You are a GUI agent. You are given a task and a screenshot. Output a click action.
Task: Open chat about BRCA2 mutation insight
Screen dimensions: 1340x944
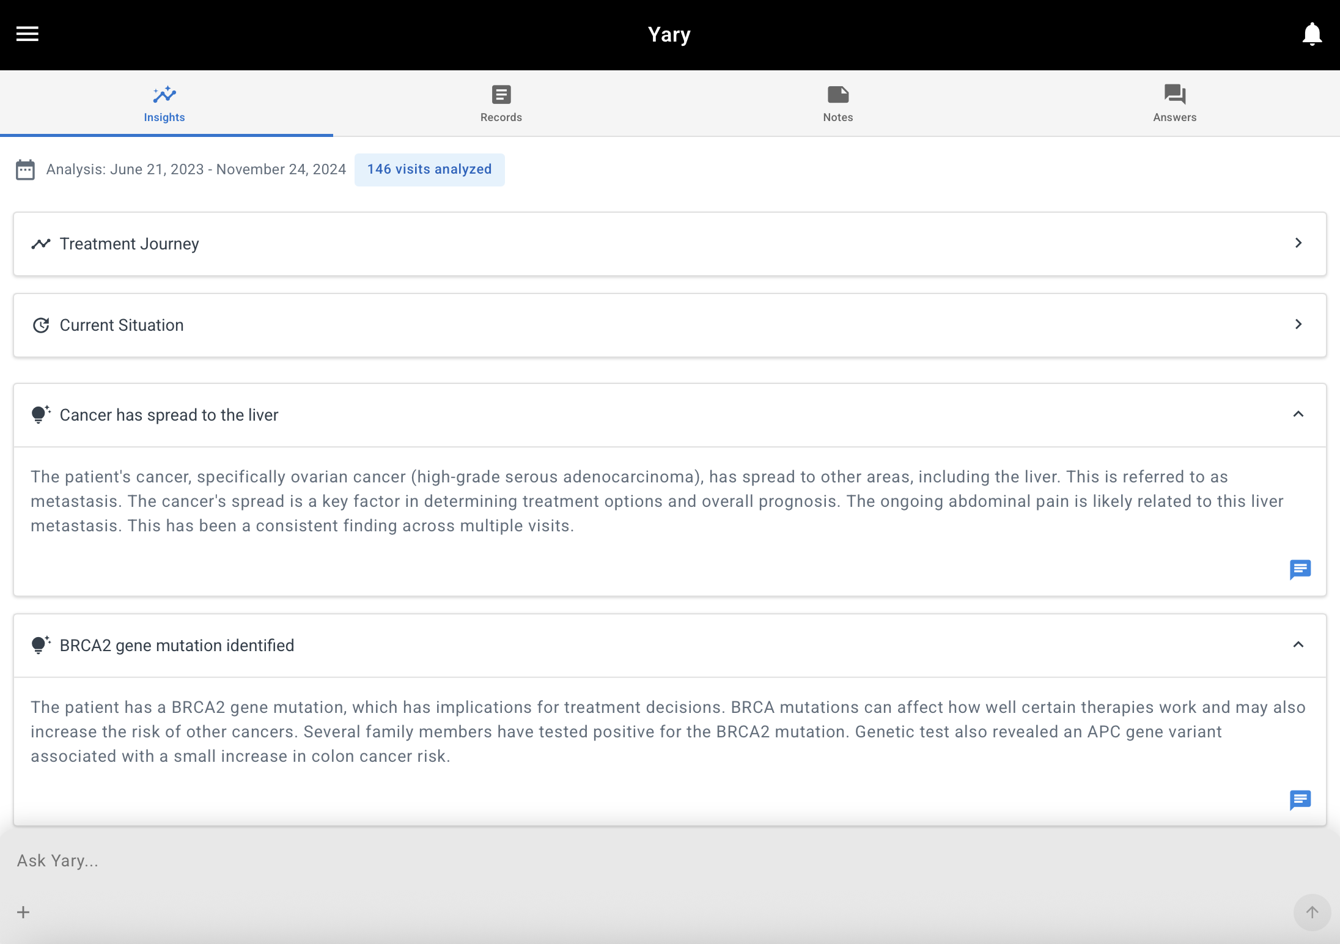(x=1300, y=800)
